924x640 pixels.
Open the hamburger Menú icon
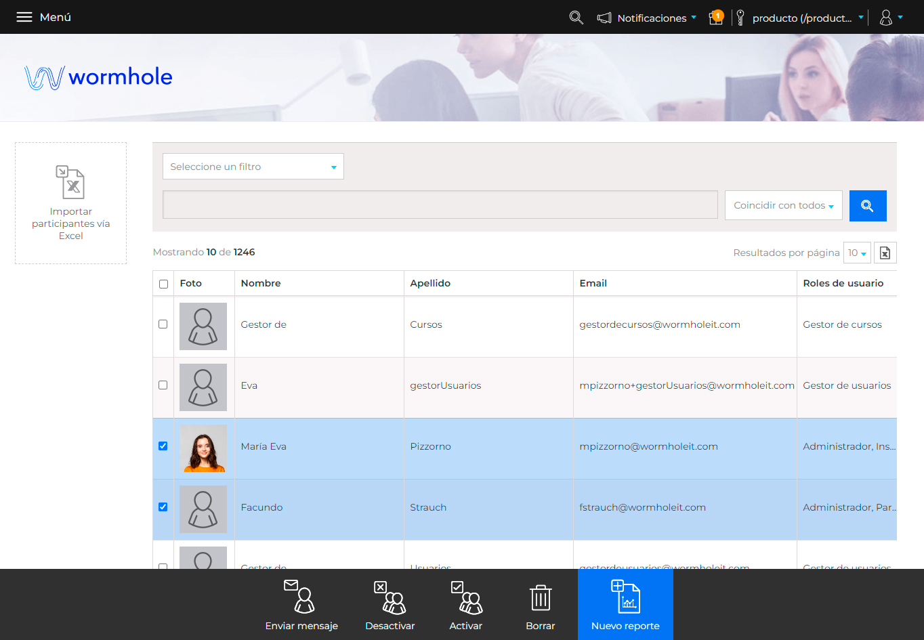tap(24, 17)
